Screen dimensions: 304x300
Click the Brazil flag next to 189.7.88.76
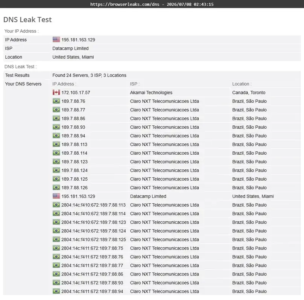[56, 101]
